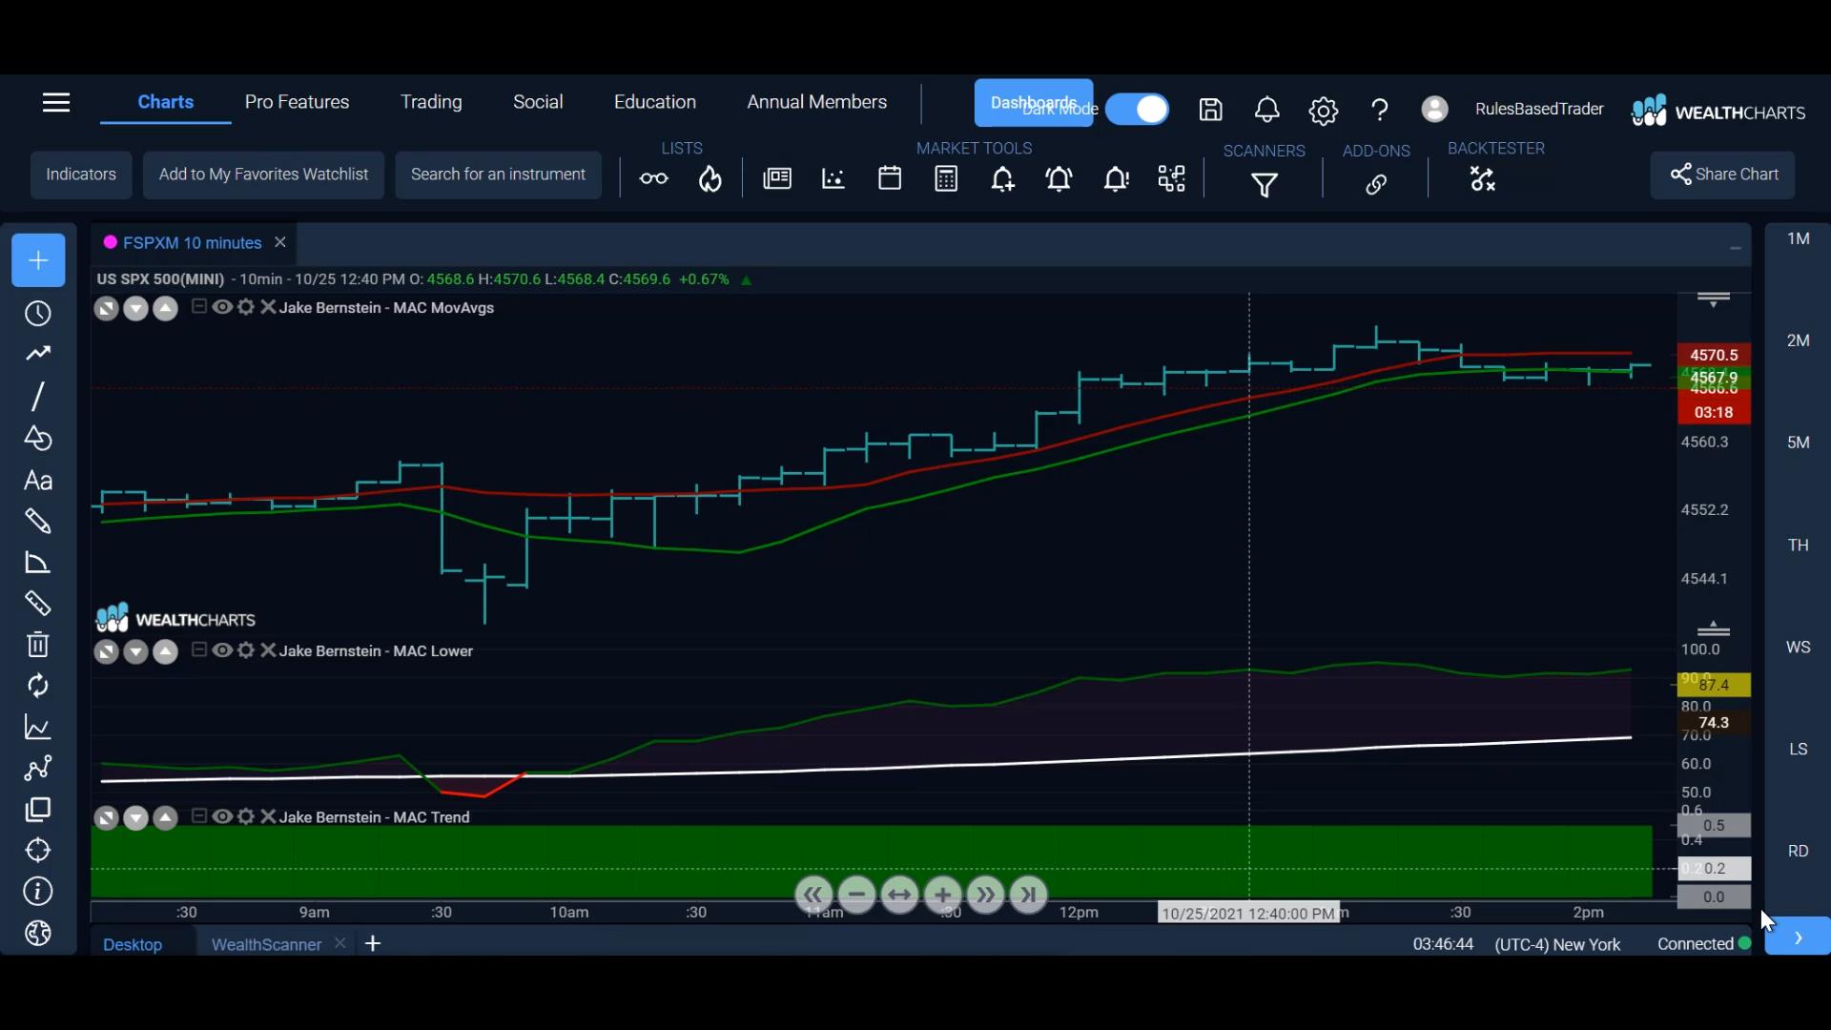Screen dimensions: 1831x1030
Task: Collapse the MAC Lower indicator pane box
Action: tap(199, 649)
